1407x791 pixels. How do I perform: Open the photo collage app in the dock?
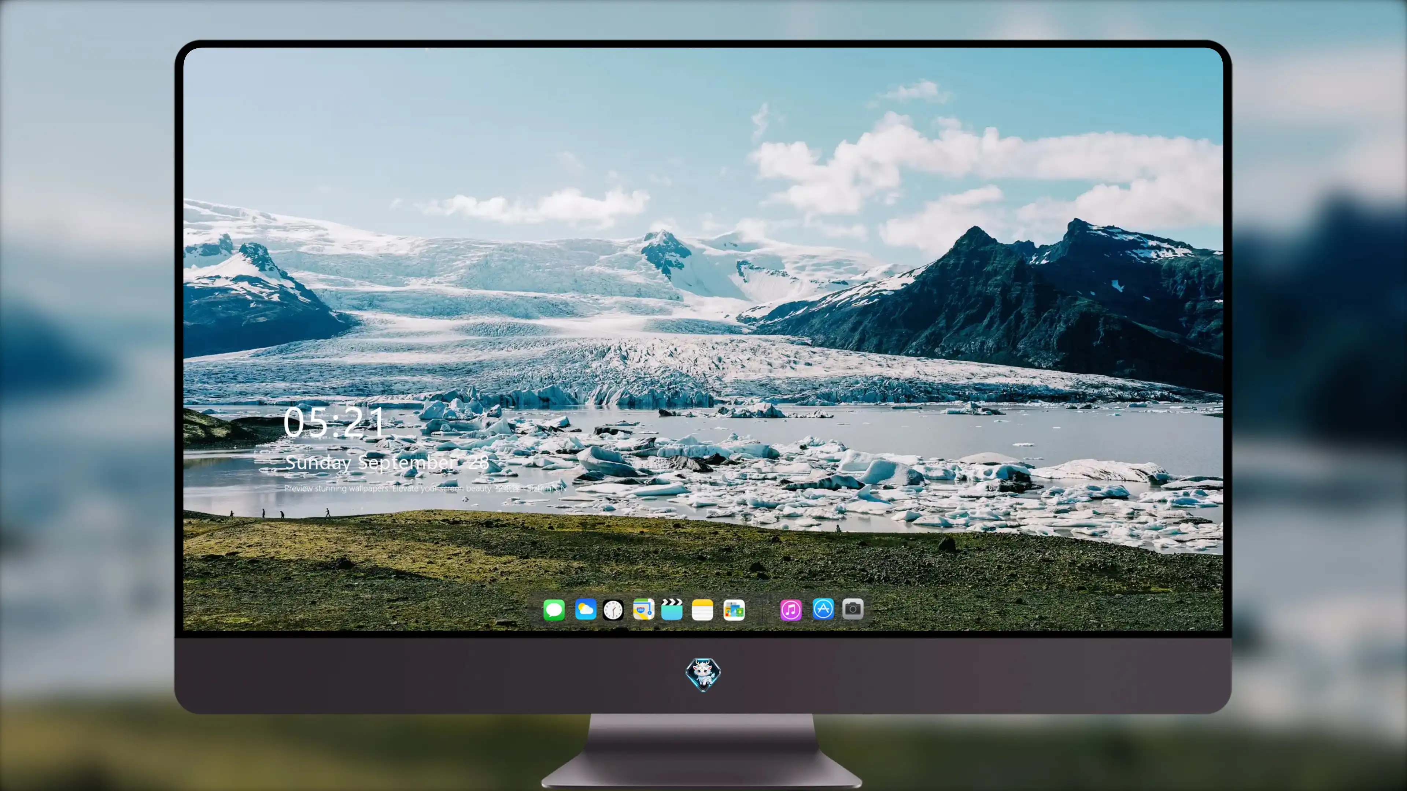pyautogui.click(x=734, y=610)
